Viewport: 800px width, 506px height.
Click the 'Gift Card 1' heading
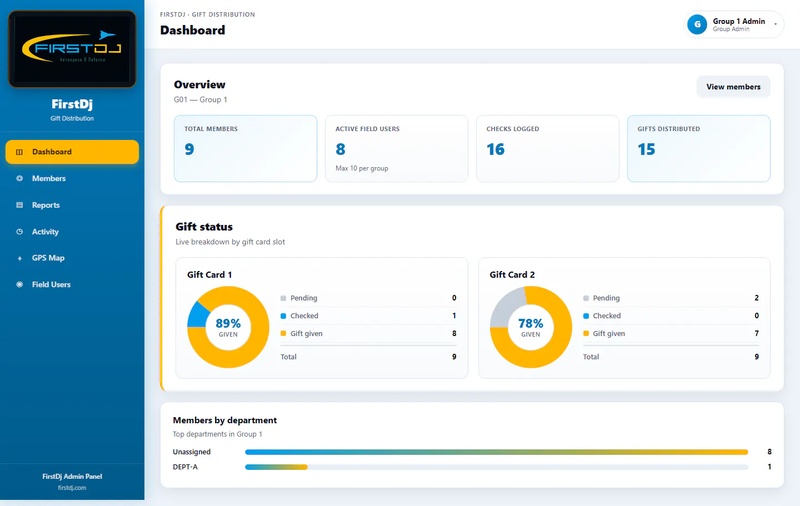point(209,274)
